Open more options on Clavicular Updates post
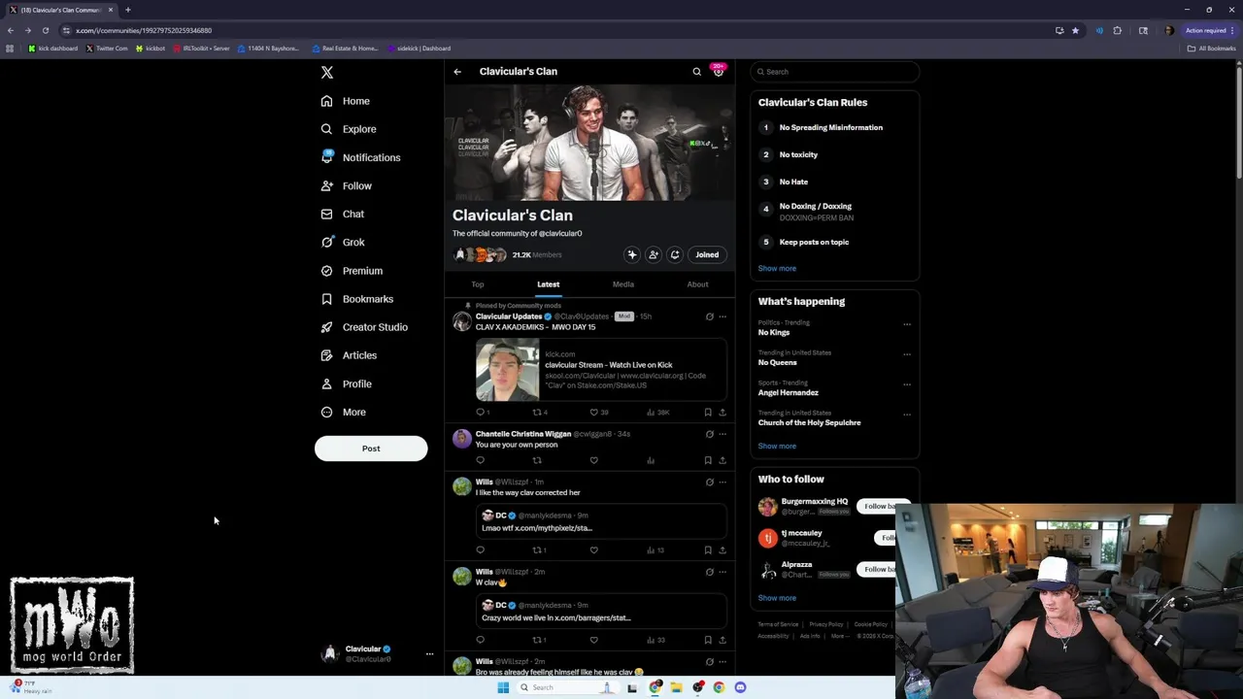 pos(722,316)
